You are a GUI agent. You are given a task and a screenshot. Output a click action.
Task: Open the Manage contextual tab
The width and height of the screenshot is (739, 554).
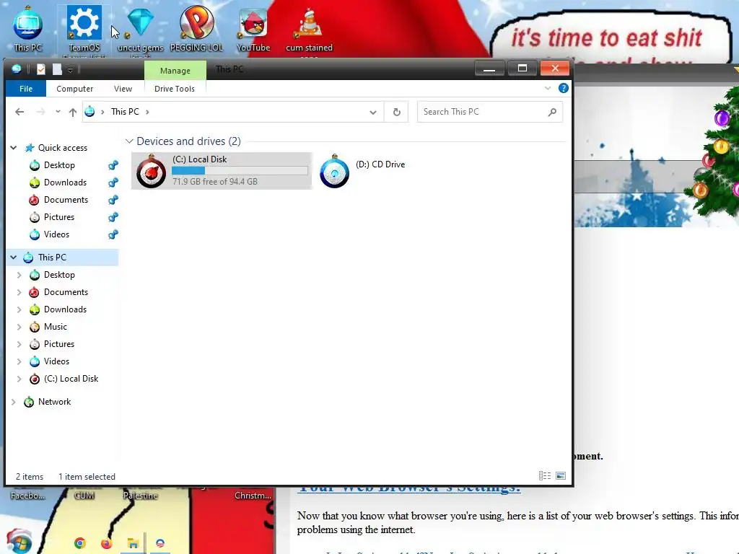click(x=175, y=70)
